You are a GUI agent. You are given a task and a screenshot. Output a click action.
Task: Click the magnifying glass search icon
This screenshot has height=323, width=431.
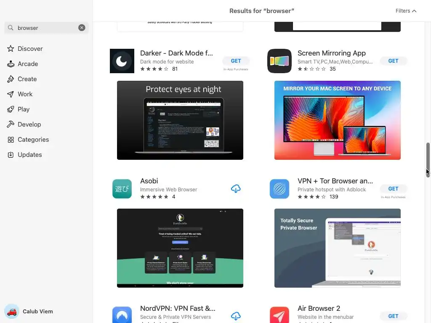point(11,28)
